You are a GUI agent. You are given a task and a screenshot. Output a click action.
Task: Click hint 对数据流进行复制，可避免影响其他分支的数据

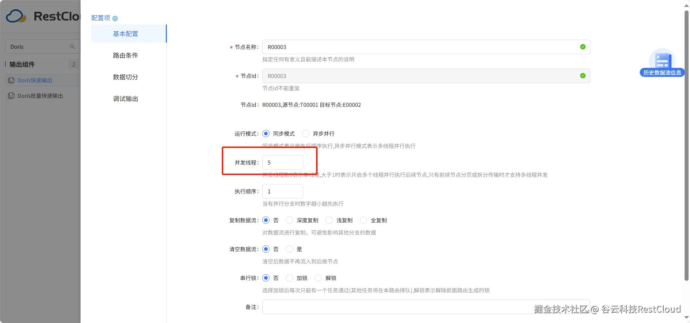319,232
